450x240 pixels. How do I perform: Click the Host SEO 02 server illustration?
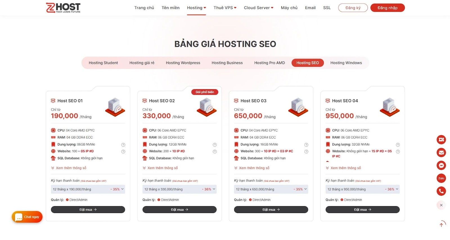(207, 107)
